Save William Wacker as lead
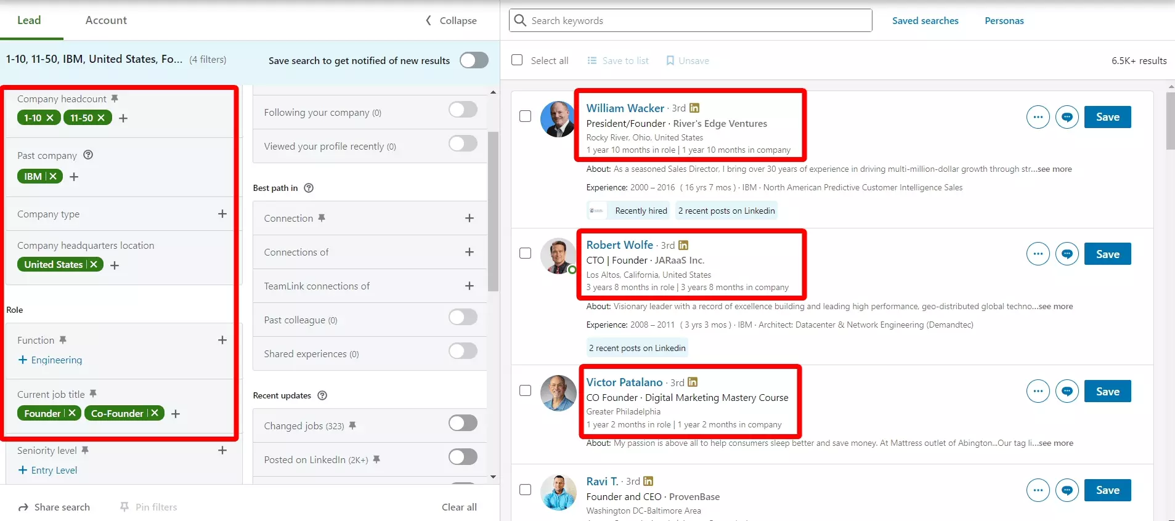 (x=1108, y=117)
